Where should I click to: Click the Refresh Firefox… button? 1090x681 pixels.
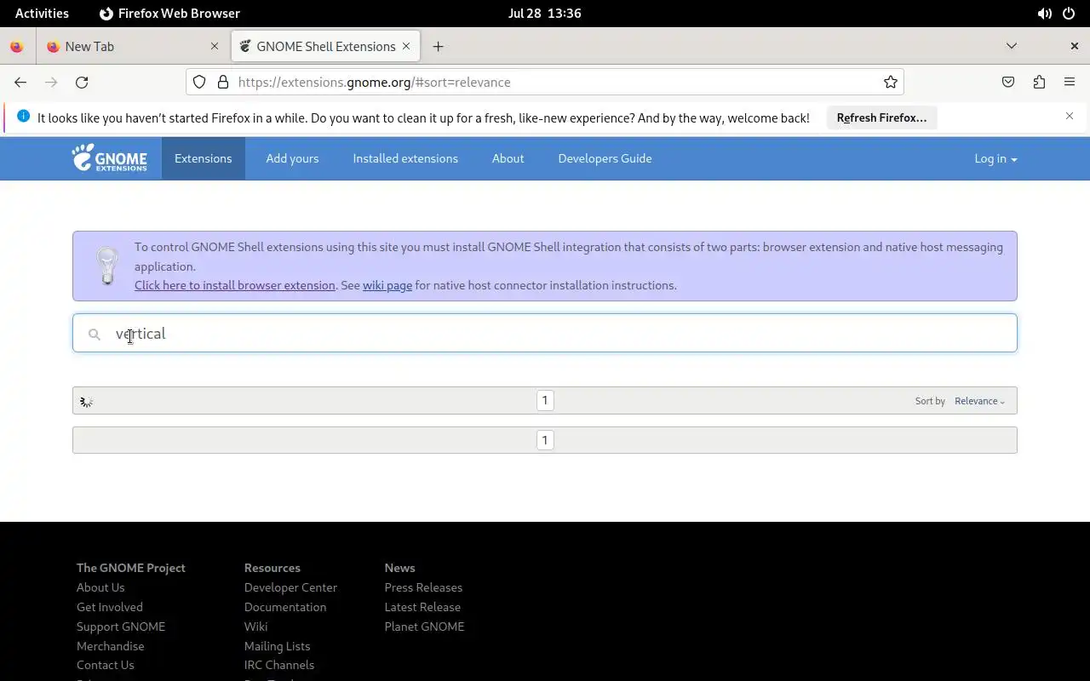[x=881, y=117]
